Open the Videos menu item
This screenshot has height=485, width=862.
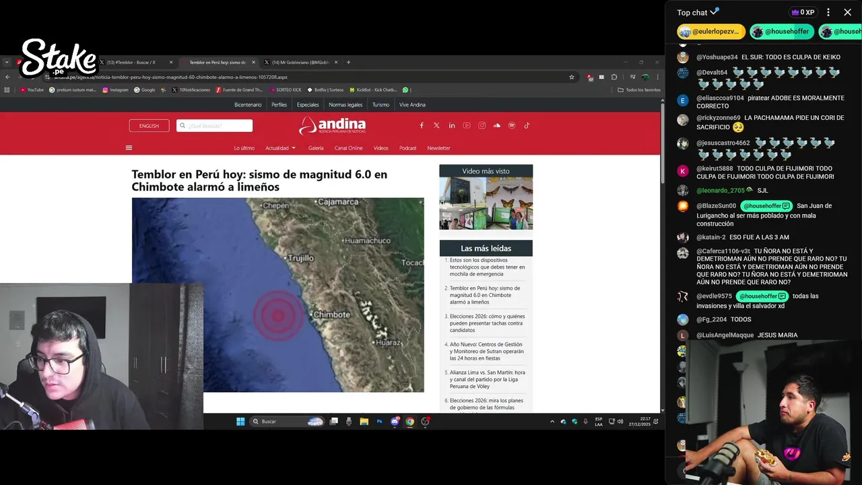[x=381, y=148]
